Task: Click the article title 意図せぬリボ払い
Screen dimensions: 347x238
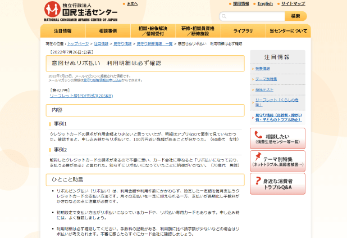Action: 107,63
